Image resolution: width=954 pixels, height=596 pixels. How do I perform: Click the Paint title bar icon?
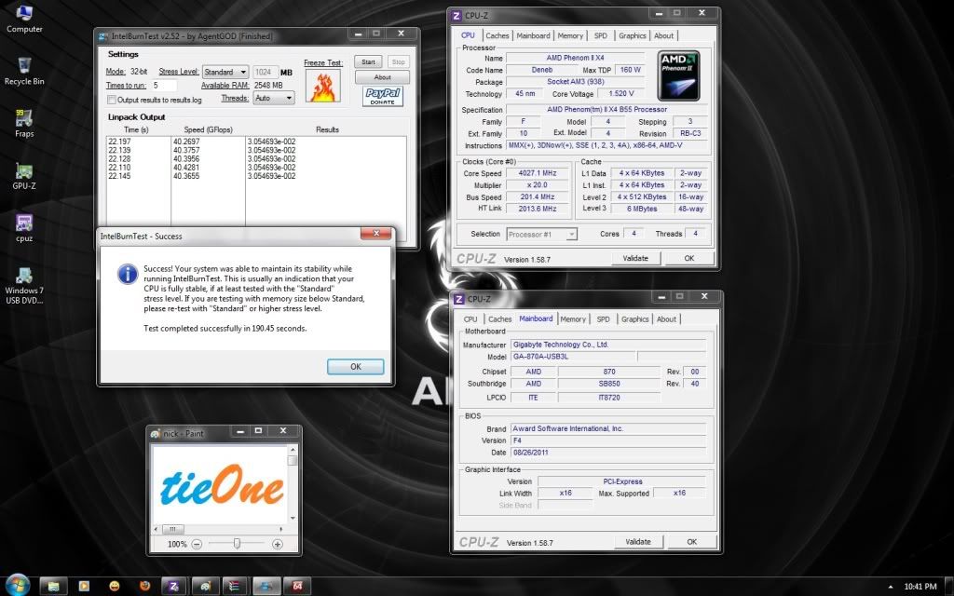pyautogui.click(x=156, y=434)
